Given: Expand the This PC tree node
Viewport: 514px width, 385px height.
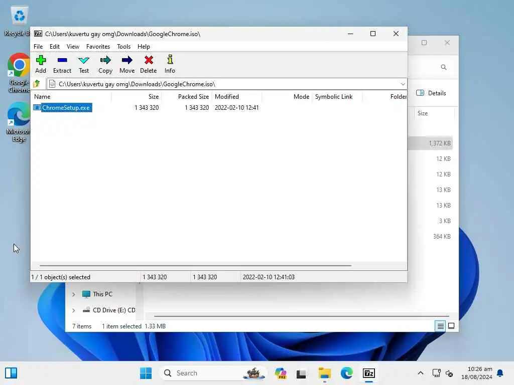Looking at the screenshot, I should click(x=74, y=294).
